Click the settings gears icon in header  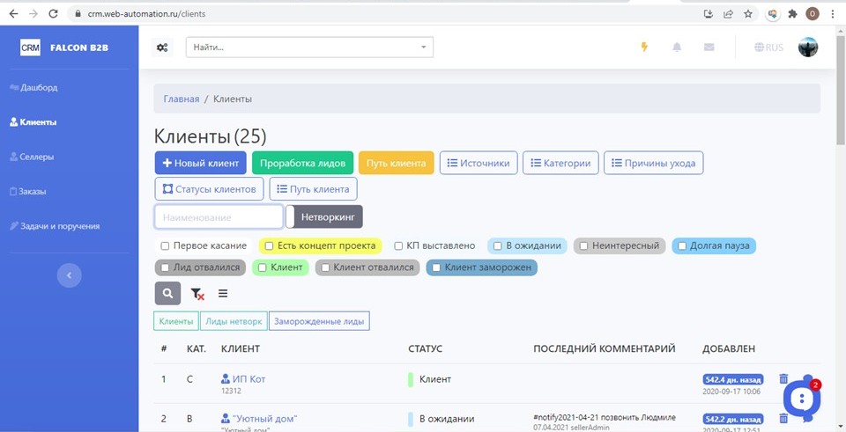[162, 48]
